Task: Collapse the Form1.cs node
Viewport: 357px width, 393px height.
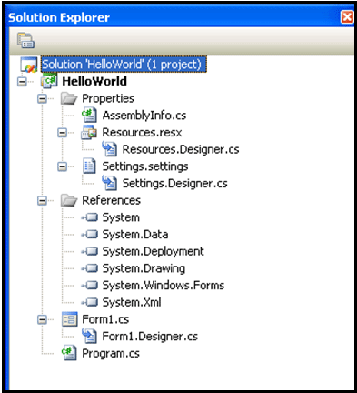Action: pyautogui.click(x=42, y=319)
